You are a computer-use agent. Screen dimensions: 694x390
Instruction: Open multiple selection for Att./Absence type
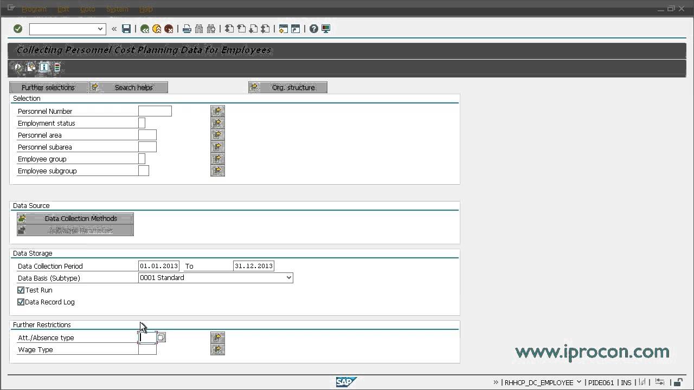click(x=217, y=337)
